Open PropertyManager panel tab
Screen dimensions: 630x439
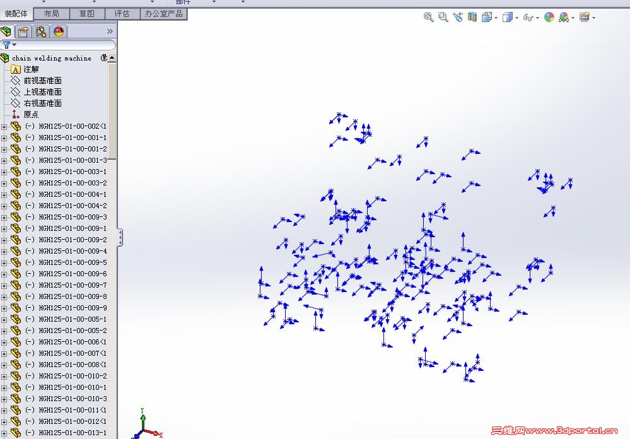click(x=23, y=32)
